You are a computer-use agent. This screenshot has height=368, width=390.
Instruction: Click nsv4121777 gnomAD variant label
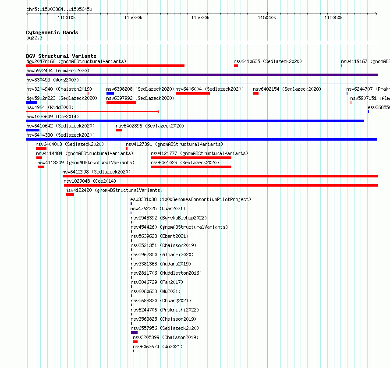click(x=199, y=153)
